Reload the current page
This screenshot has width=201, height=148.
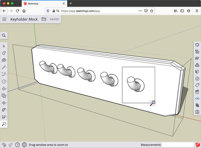click(17, 11)
